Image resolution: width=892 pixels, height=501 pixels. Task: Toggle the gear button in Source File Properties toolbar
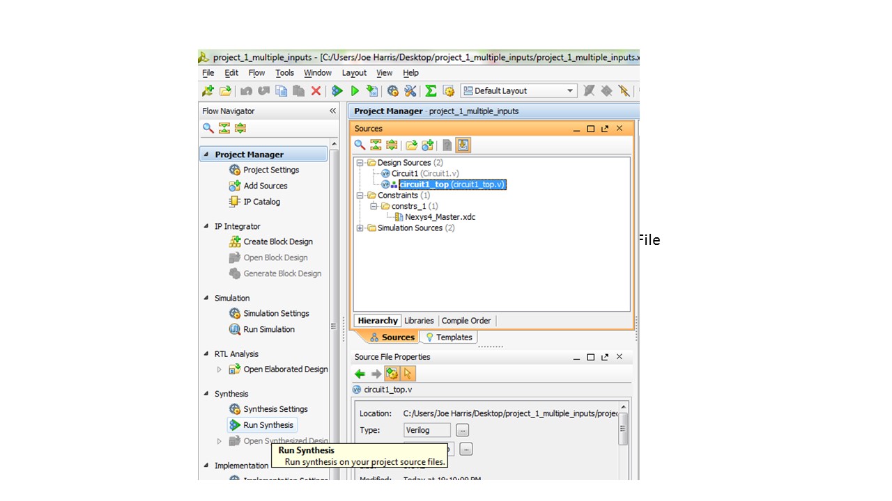tap(392, 374)
